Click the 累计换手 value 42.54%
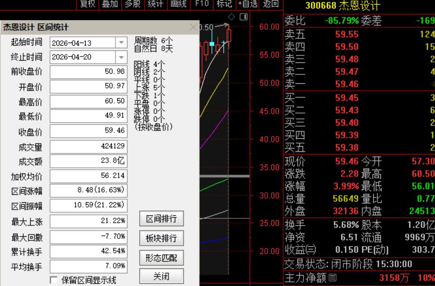Screen dimensions: 435x286 (x=89, y=251)
